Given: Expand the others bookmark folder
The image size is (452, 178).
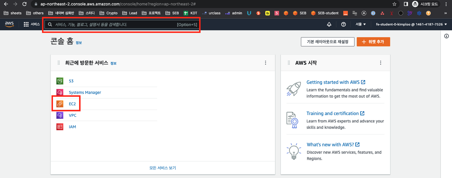Looking at the screenshot, I should coord(35,13).
